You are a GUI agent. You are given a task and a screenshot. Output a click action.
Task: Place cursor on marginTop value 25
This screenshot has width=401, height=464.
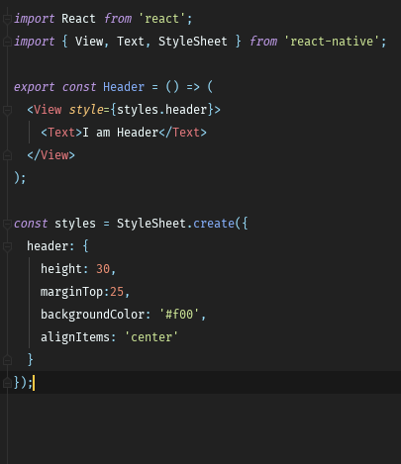(x=117, y=292)
